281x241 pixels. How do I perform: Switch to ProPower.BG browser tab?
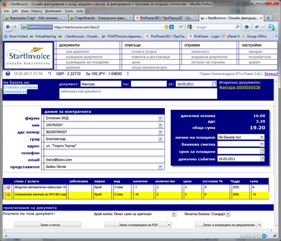click(166, 18)
